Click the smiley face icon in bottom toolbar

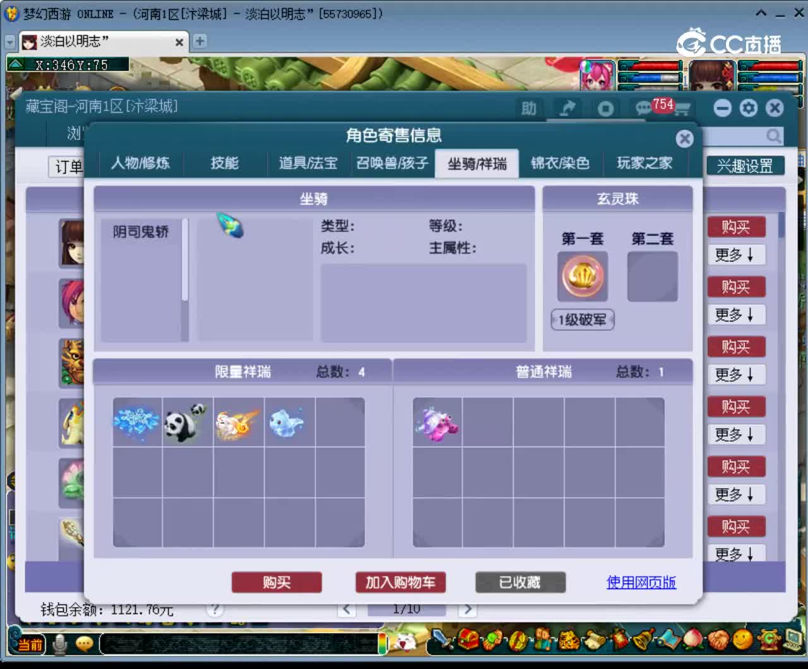(x=742, y=641)
